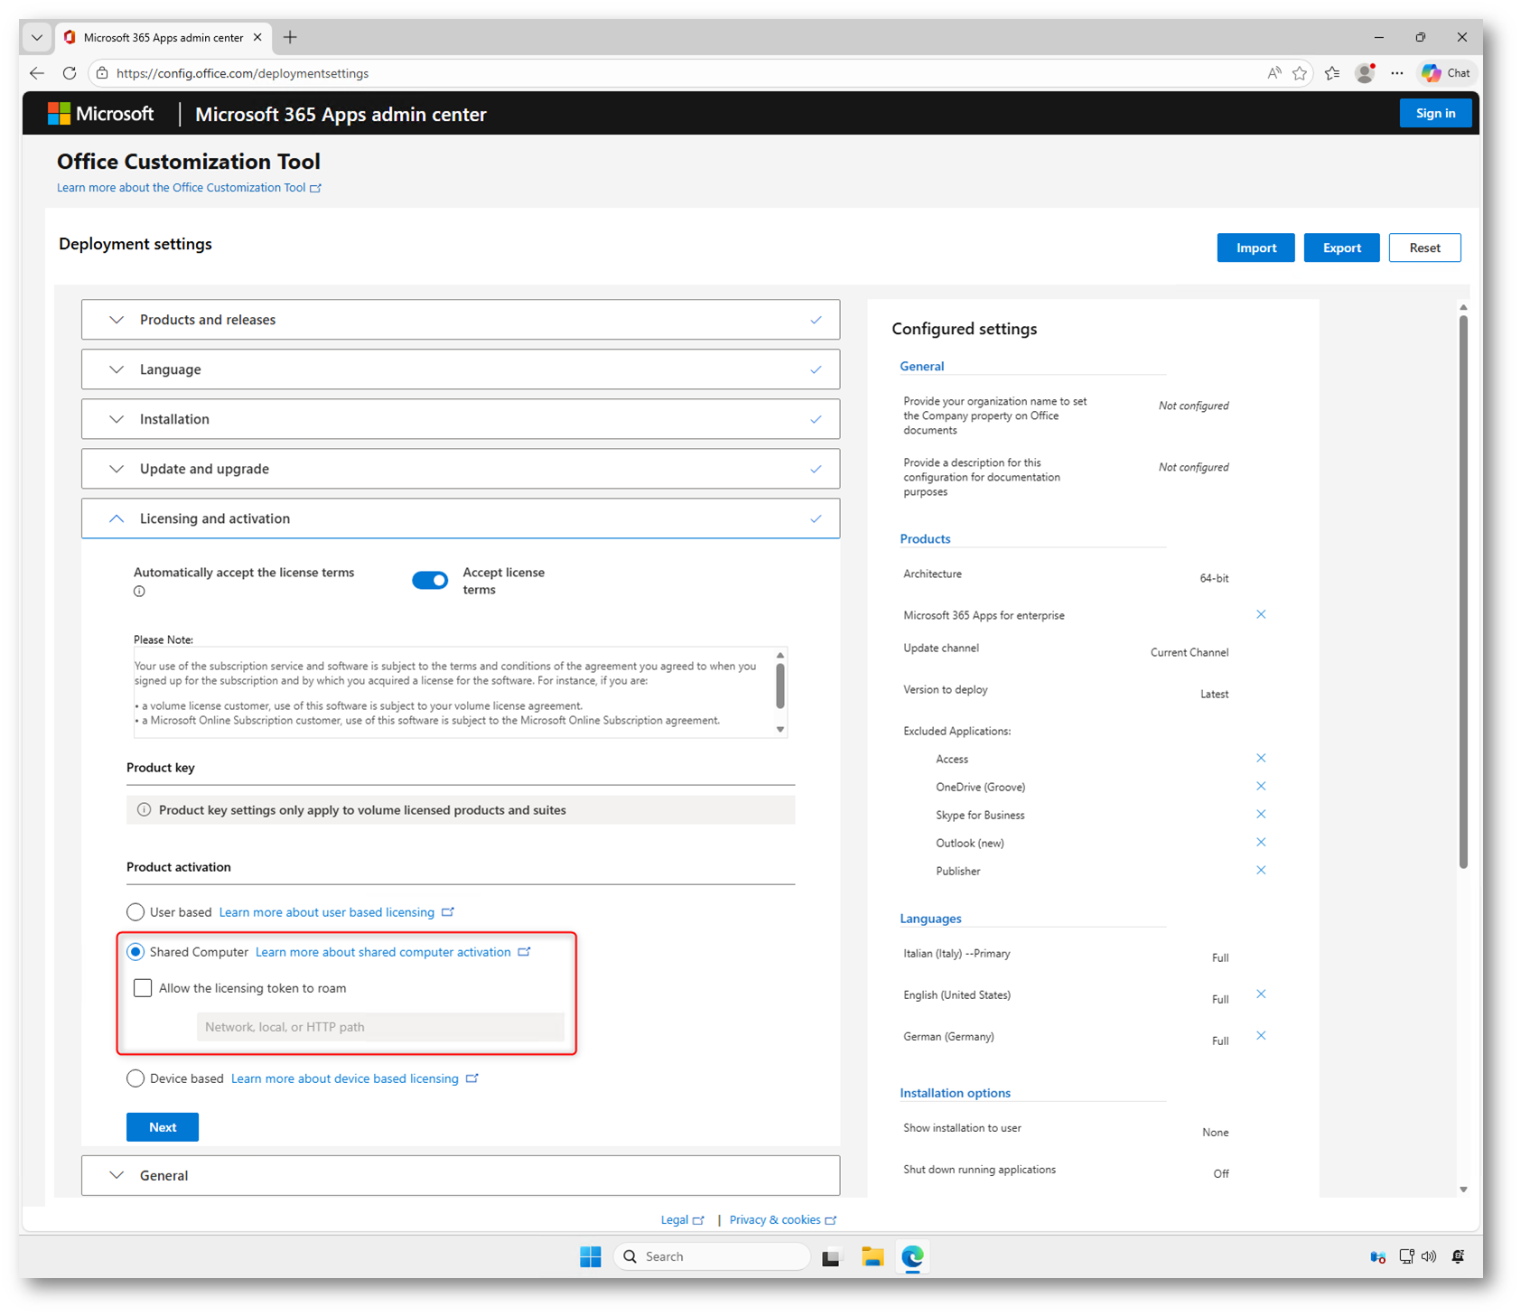Screen dimensions: 1521x1316
Task: Remove Access from excluded applications
Action: click(1261, 758)
